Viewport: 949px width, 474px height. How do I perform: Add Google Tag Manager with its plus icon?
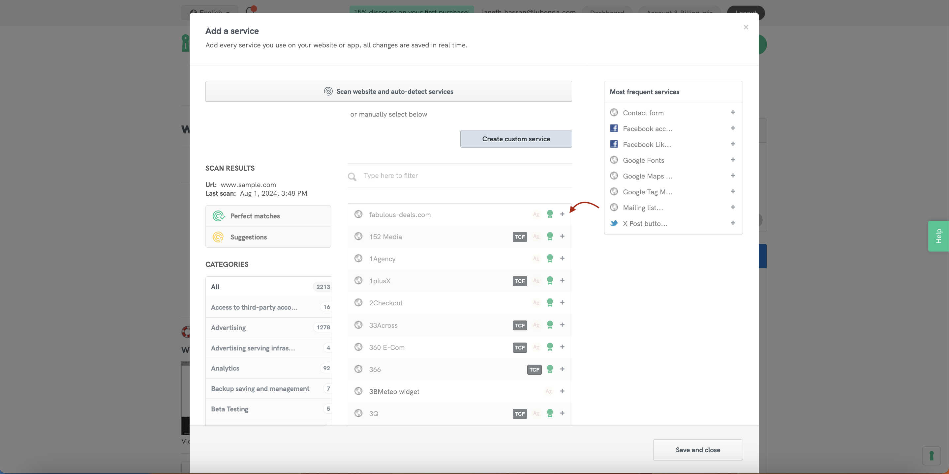point(733,191)
